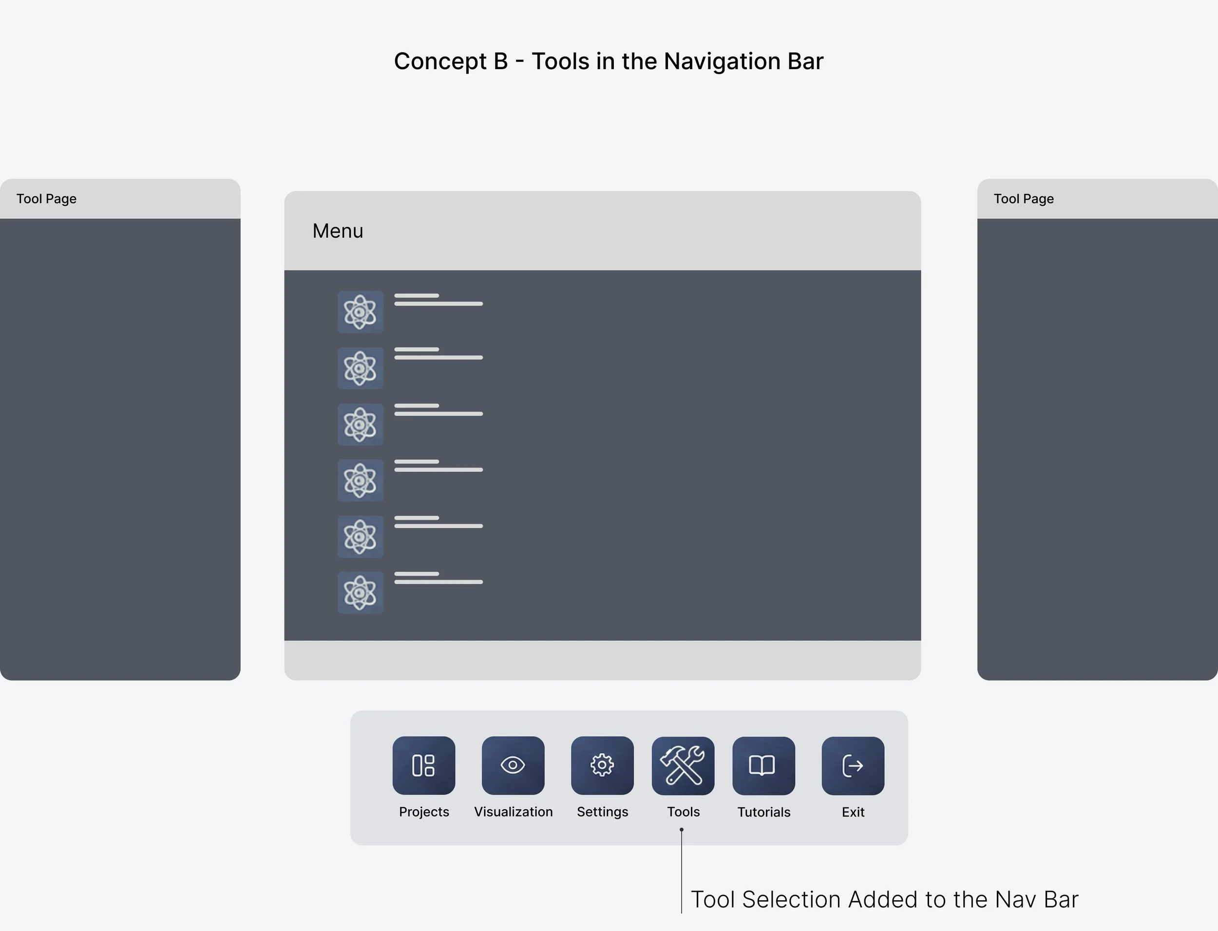Select the Tools hammer and wrench icon
The width and height of the screenshot is (1218, 931).
tap(683, 765)
